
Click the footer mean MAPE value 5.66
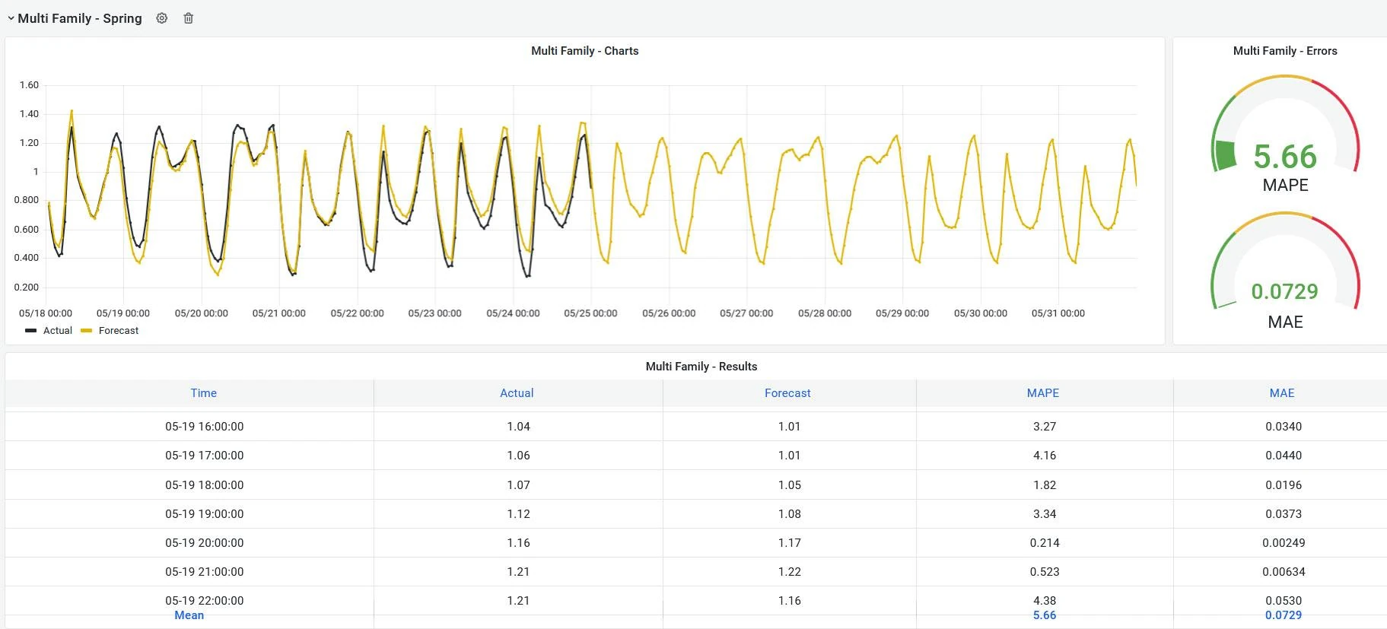coord(1045,615)
